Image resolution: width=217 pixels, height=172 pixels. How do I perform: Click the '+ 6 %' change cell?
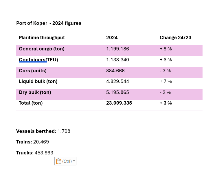pyautogui.click(x=166, y=60)
